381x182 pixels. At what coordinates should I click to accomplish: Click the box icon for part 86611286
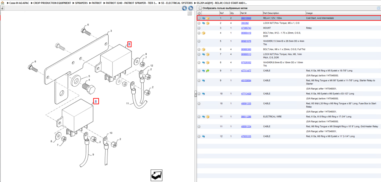[x=208, y=117]
